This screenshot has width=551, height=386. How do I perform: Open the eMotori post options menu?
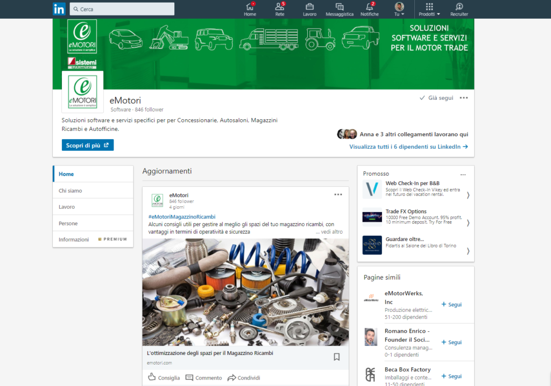click(x=338, y=194)
